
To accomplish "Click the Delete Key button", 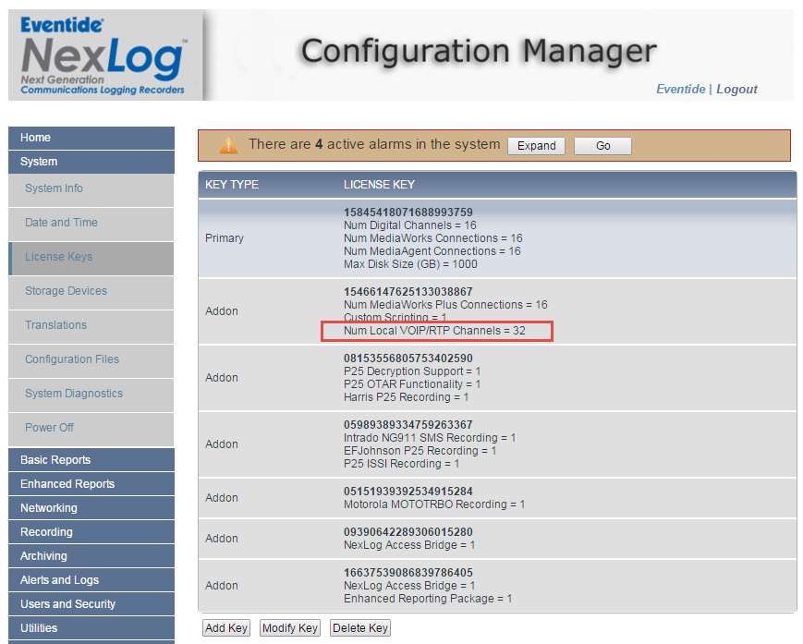I will click(359, 628).
